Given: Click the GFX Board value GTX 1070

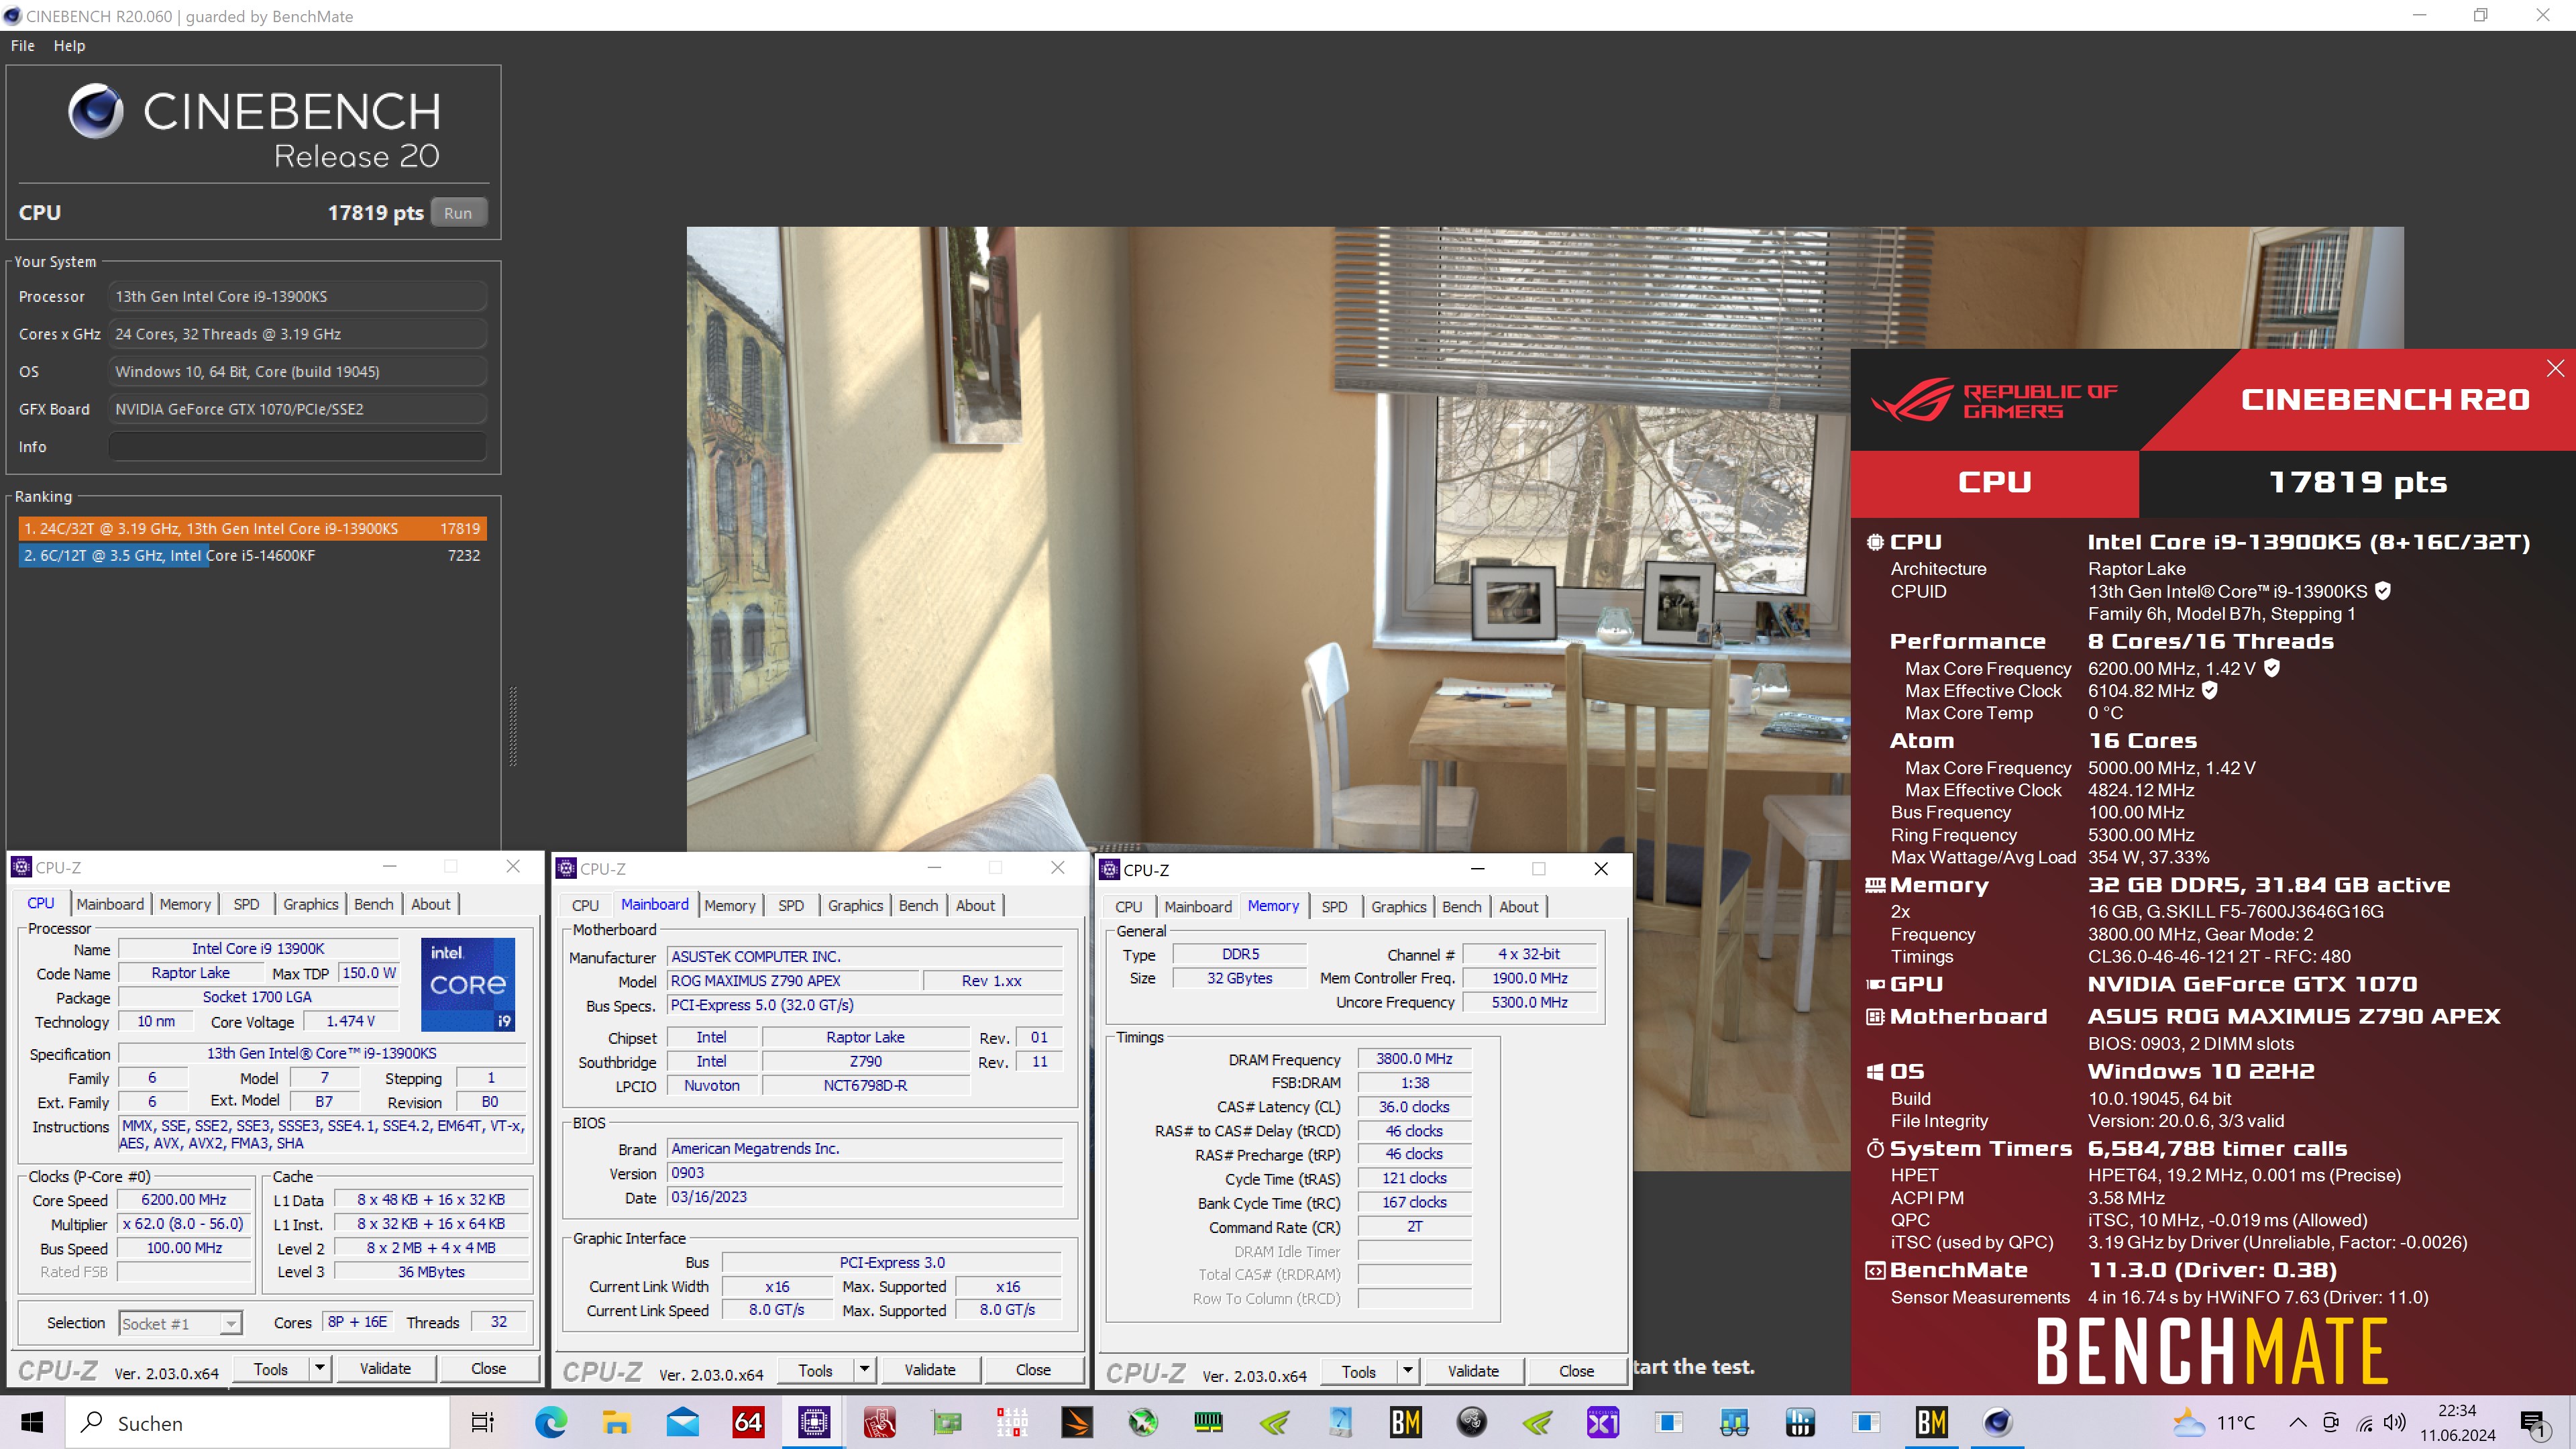Looking at the screenshot, I should coord(297,409).
